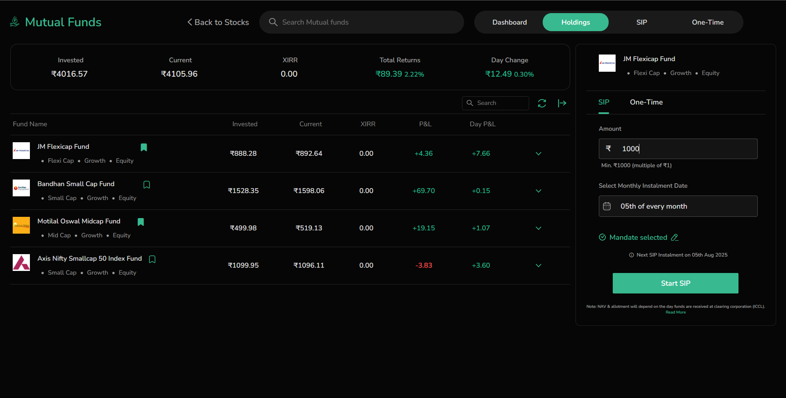Viewport: 786px width, 398px height.
Task: Click Axis Nifty Smallcap 50 Index Fund name
Action: tap(90, 258)
